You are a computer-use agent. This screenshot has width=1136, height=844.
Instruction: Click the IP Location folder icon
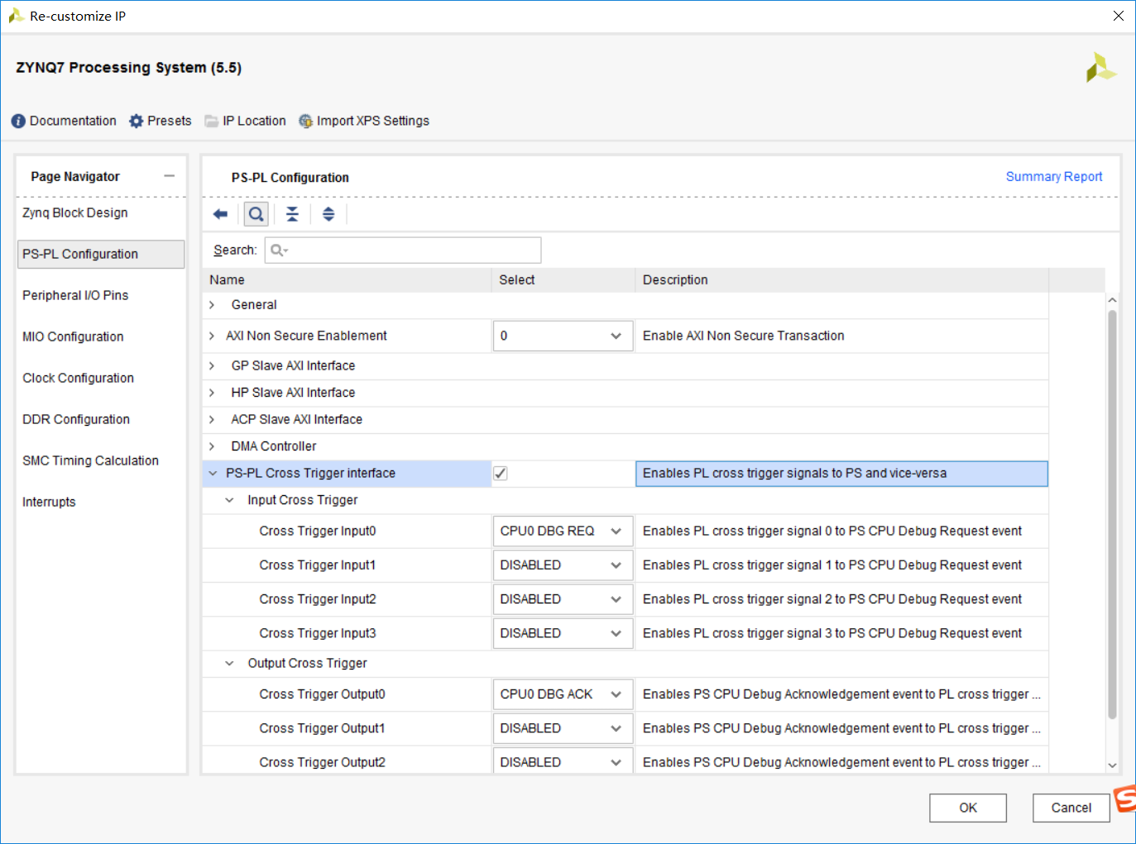212,122
